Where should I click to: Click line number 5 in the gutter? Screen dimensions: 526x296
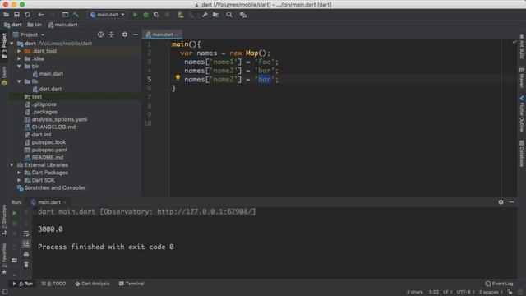(150, 80)
